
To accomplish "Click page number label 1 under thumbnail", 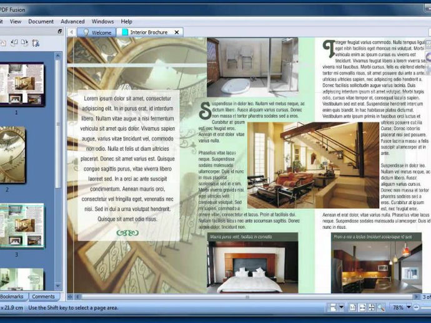I will [x=16, y=112].
